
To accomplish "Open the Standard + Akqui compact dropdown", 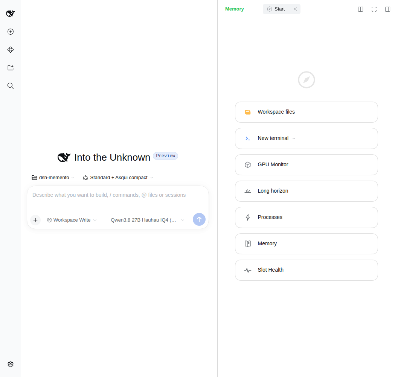I will 118,178.
